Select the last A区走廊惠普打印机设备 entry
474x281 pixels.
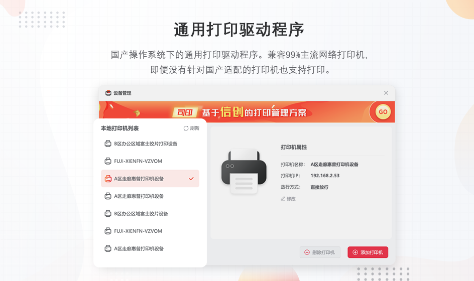[150, 249]
